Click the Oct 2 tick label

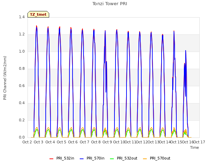27,142
